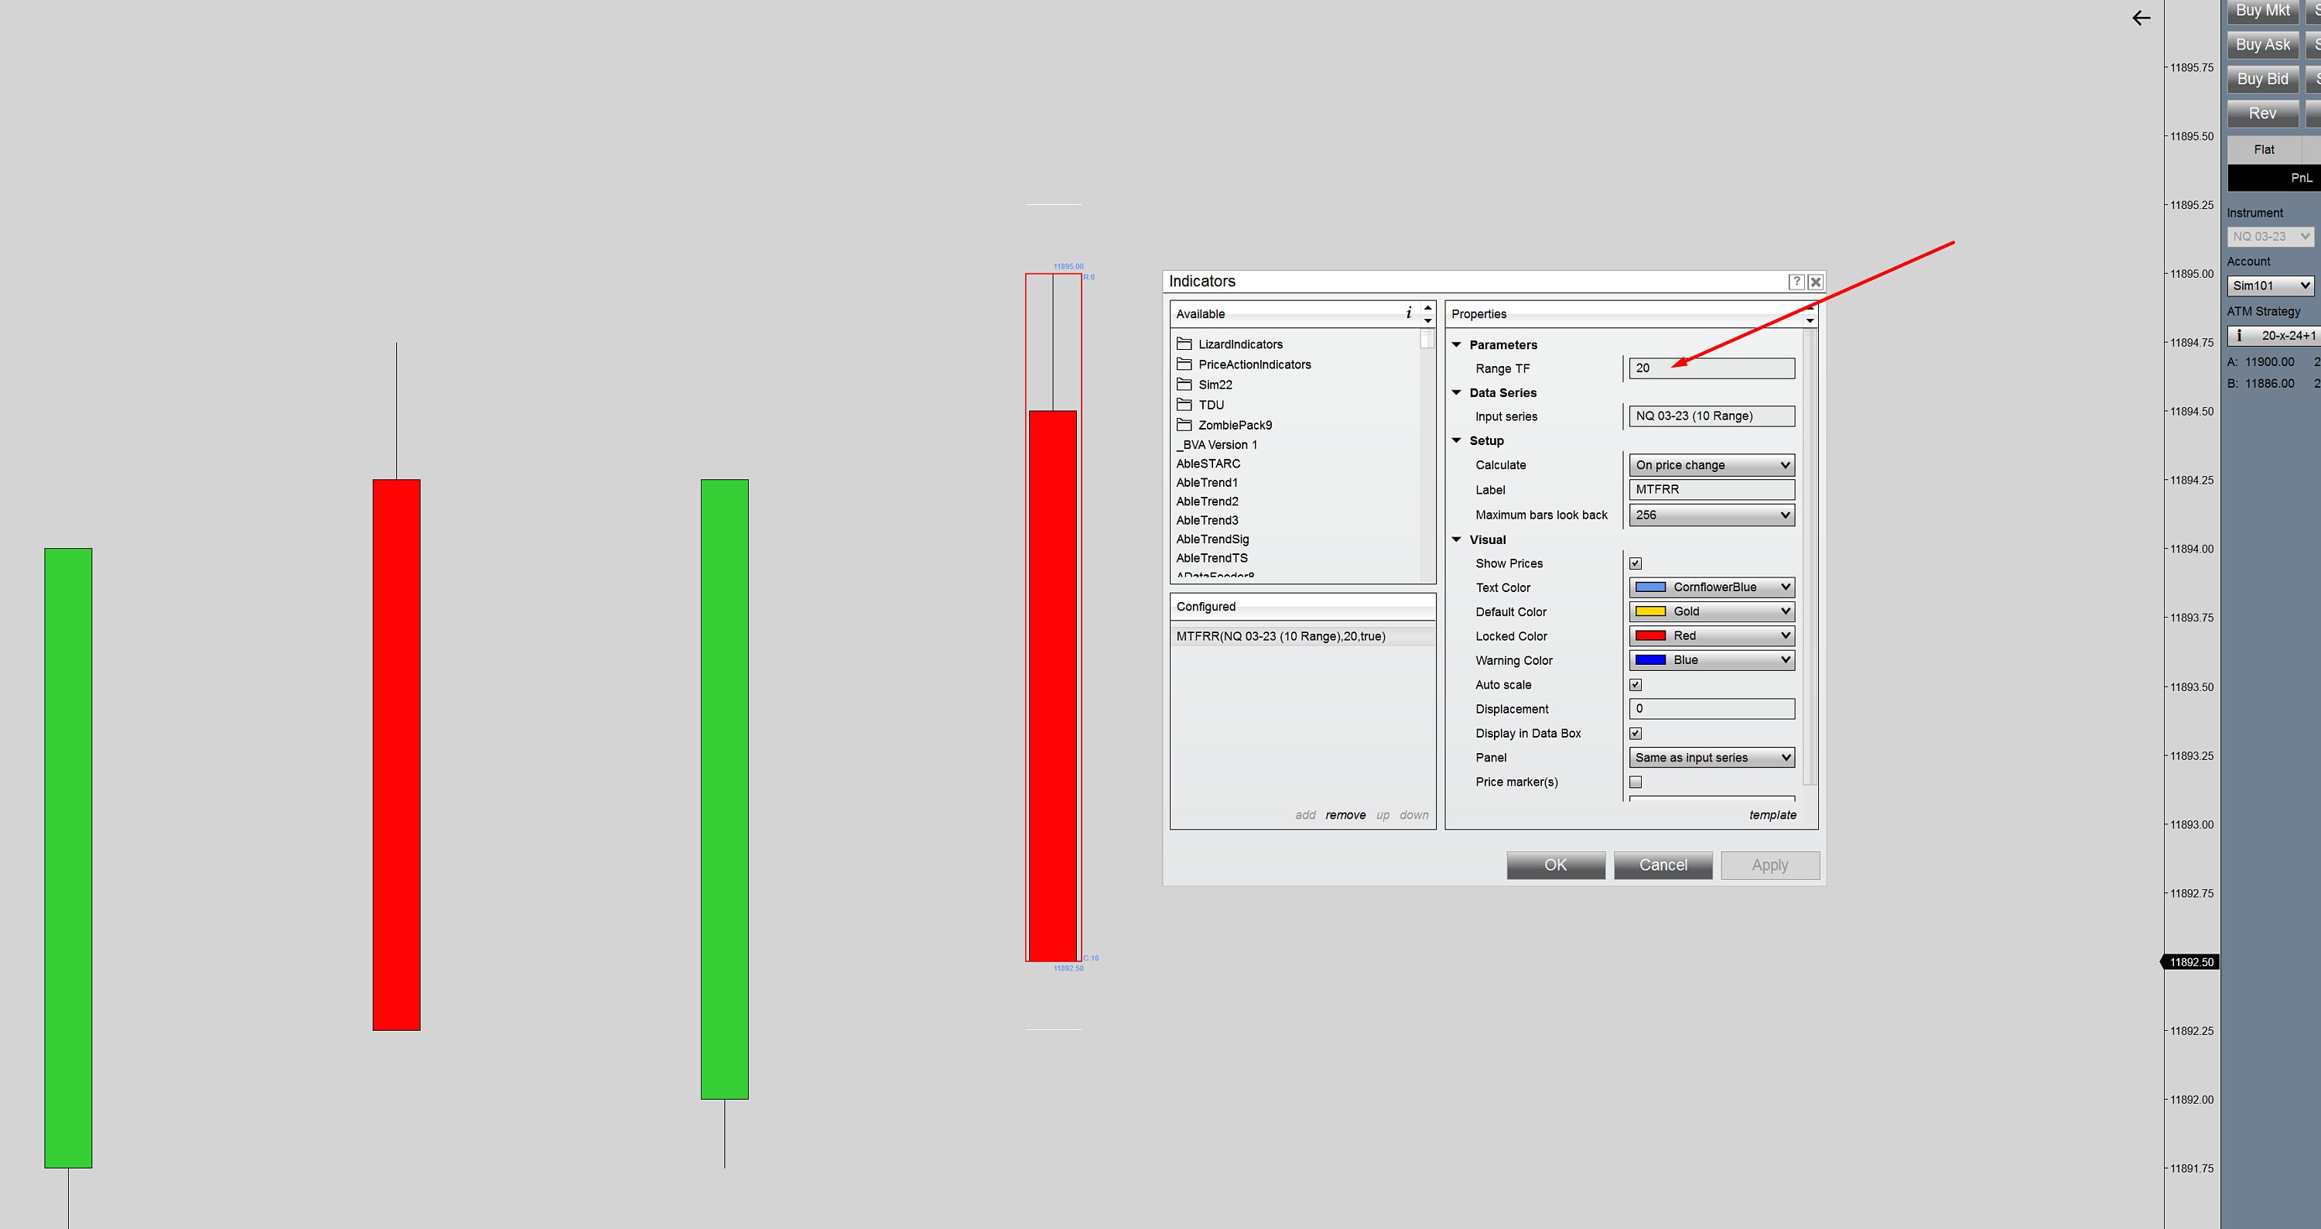This screenshot has width=2321, height=1229.
Task: Open the LizardIndicators folder
Action: [1241, 344]
